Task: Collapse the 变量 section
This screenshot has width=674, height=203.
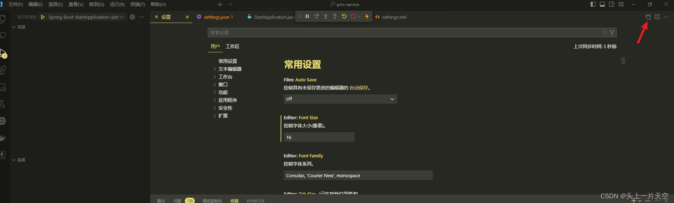Action: click(19, 27)
